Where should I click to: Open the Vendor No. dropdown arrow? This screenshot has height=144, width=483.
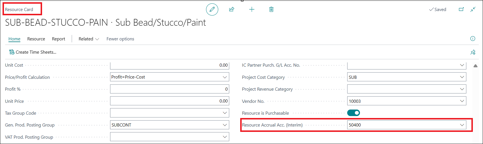pyautogui.click(x=462, y=101)
